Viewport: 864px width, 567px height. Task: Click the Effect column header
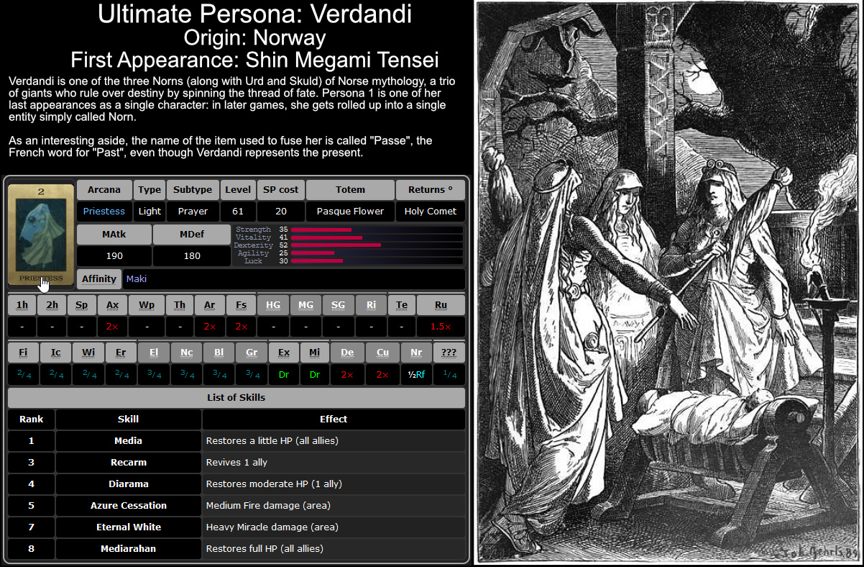point(334,419)
